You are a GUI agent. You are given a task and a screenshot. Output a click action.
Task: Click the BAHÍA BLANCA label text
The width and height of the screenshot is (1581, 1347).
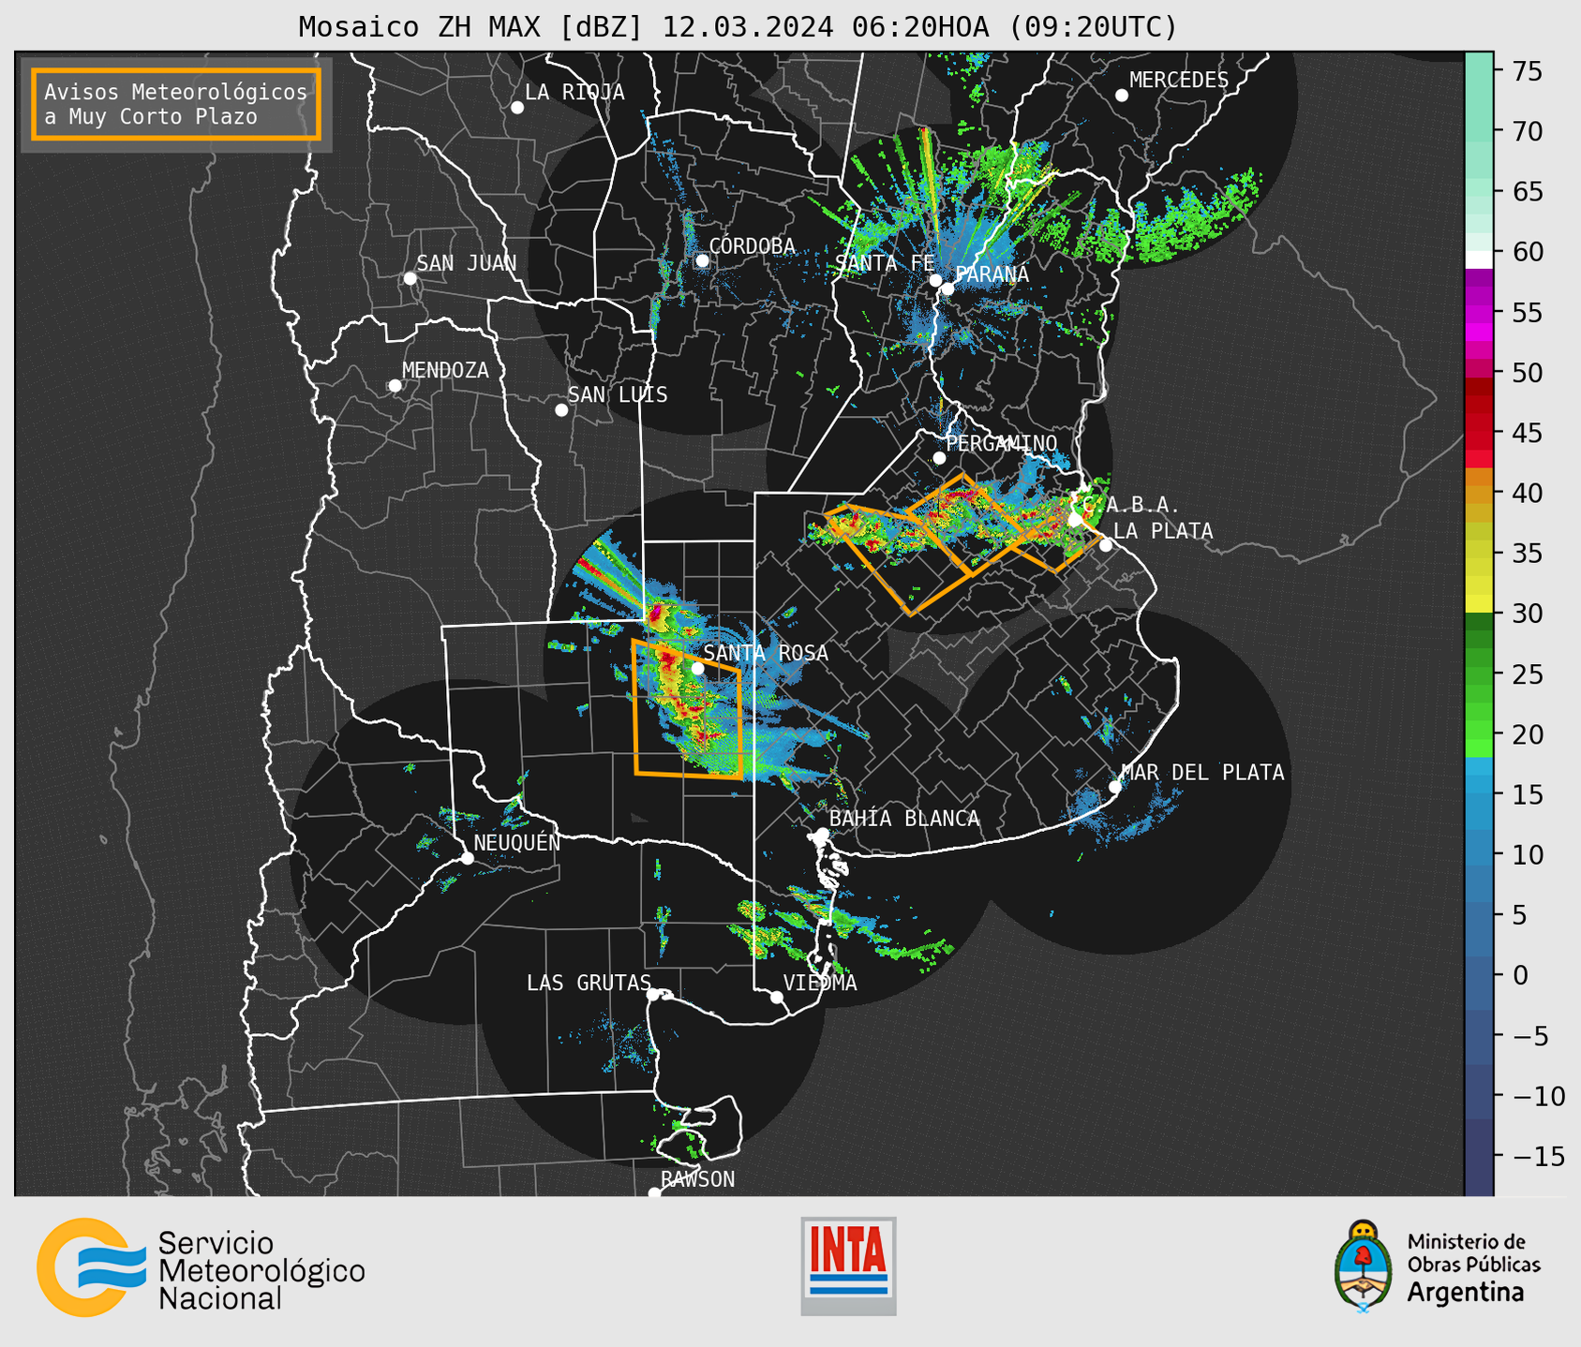904,819
